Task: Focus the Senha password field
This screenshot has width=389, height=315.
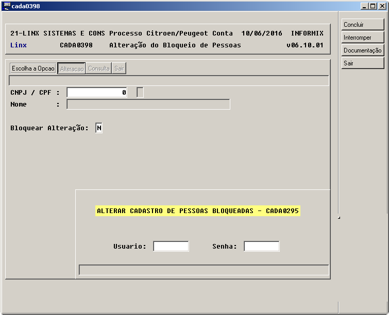Action: [262, 246]
